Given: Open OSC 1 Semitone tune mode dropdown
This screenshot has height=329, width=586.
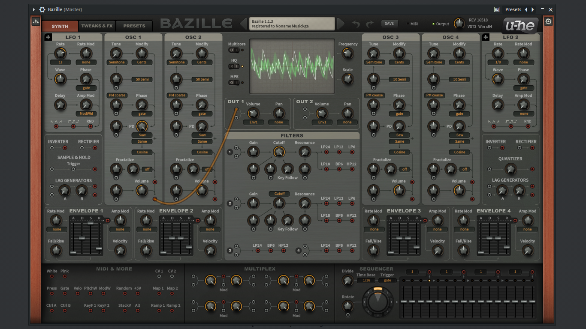Looking at the screenshot, I should [x=116, y=62].
